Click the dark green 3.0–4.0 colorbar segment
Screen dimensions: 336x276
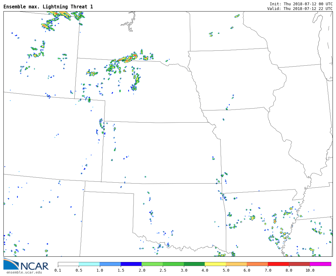click(x=194, y=264)
